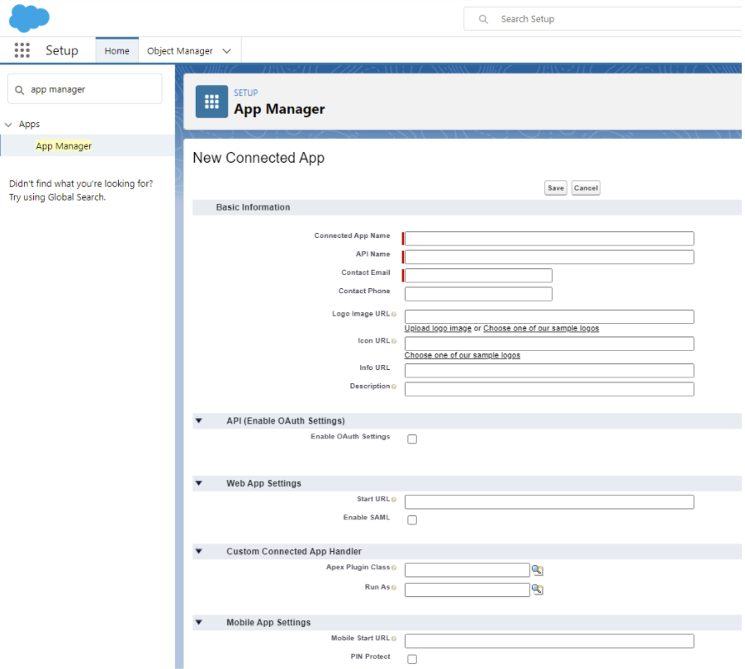The image size is (745, 669).
Task: Collapse the Apps tree in sidebar
Action: (9, 125)
